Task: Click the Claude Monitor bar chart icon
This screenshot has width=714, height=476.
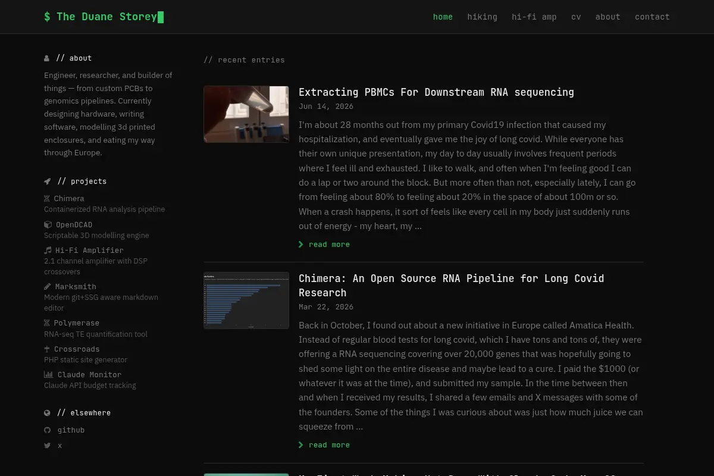Action: [x=48, y=375]
